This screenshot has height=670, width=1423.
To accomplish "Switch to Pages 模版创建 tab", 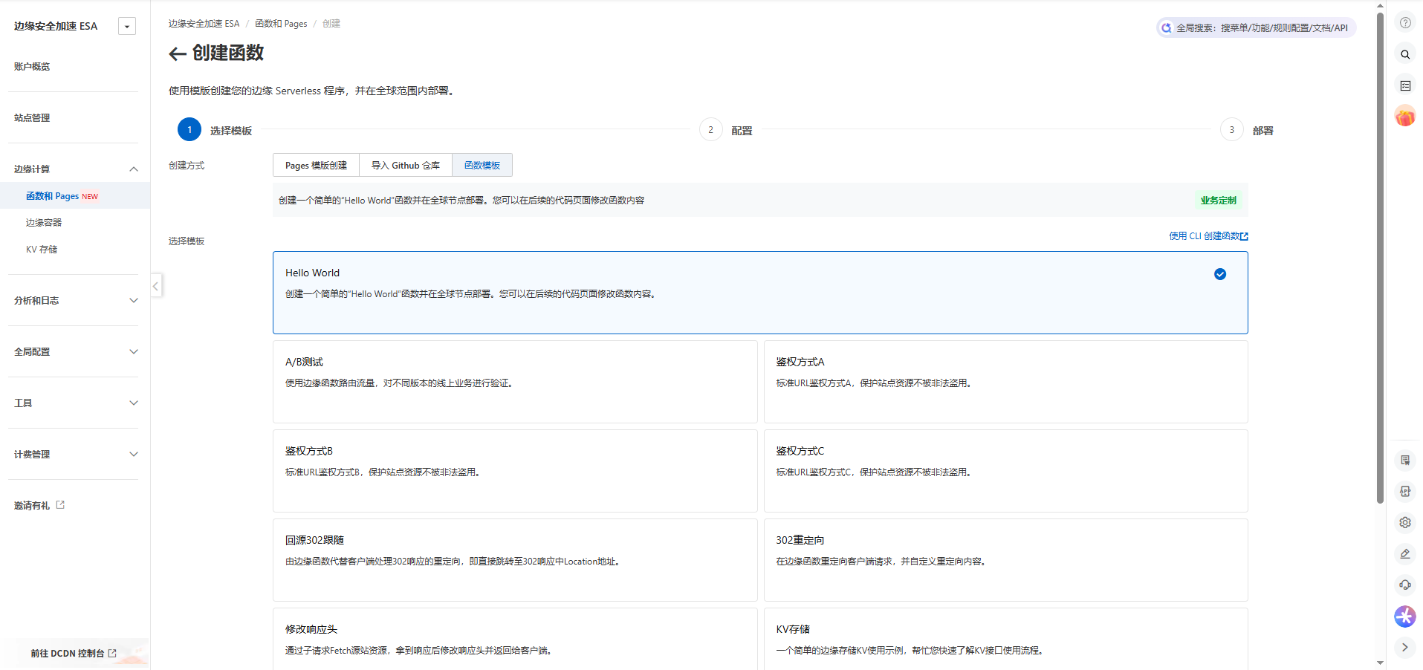I will [x=316, y=166].
